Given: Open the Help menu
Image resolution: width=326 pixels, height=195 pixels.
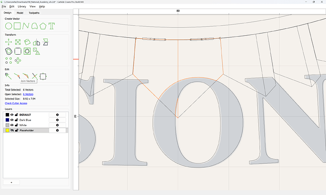Looking at the screenshot, I should (42, 7).
